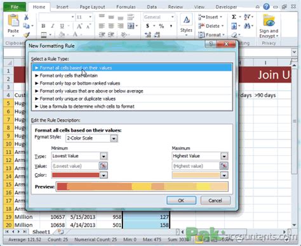This screenshot has height=246, width=301.
Task: Click the Borders icon
Action: (44, 35)
